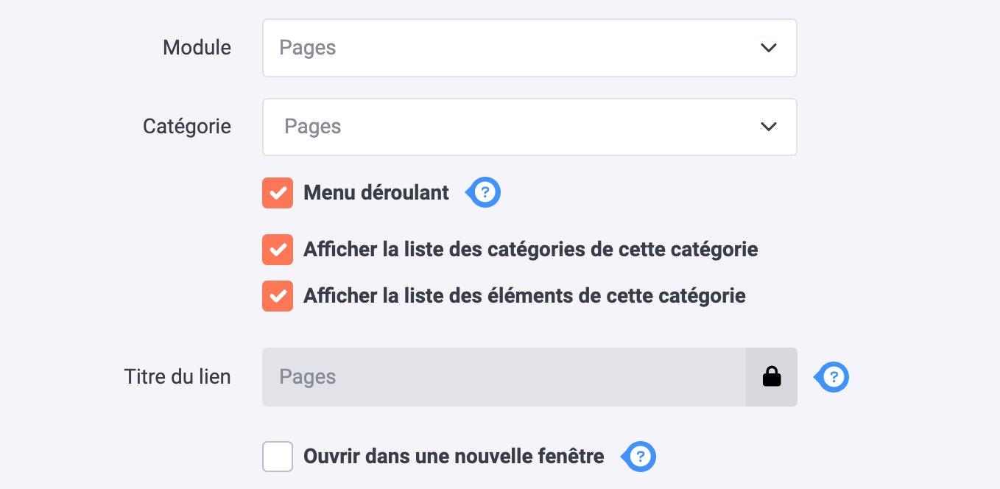Image resolution: width=1000 pixels, height=489 pixels.
Task: Expand the Module dropdown chevron
Action: tap(769, 48)
